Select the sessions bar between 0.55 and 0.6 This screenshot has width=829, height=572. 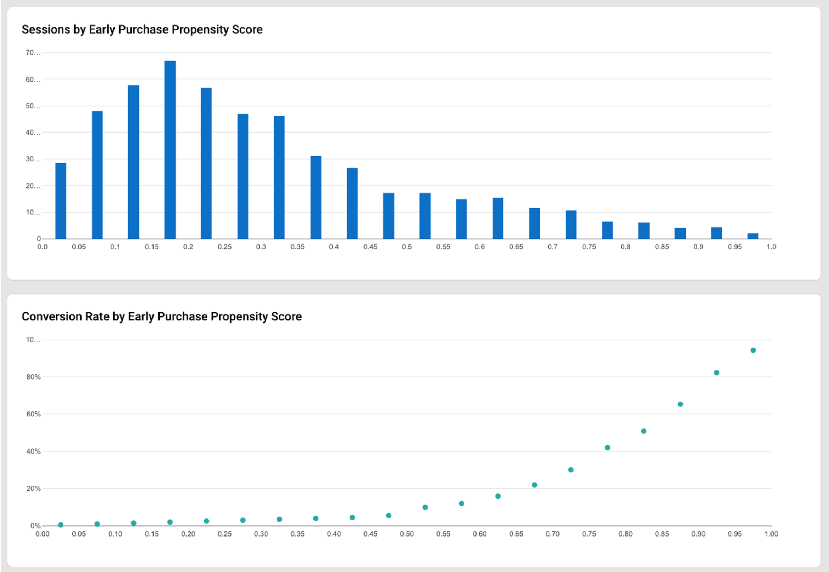[461, 219]
